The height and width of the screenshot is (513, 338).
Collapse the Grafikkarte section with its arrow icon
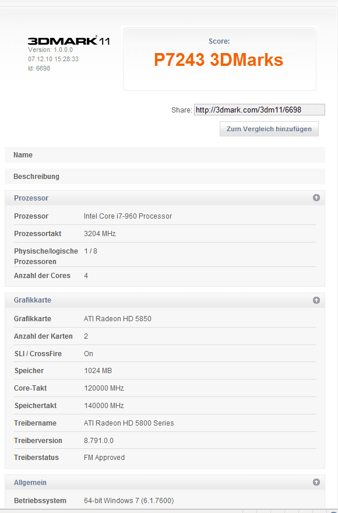316,300
